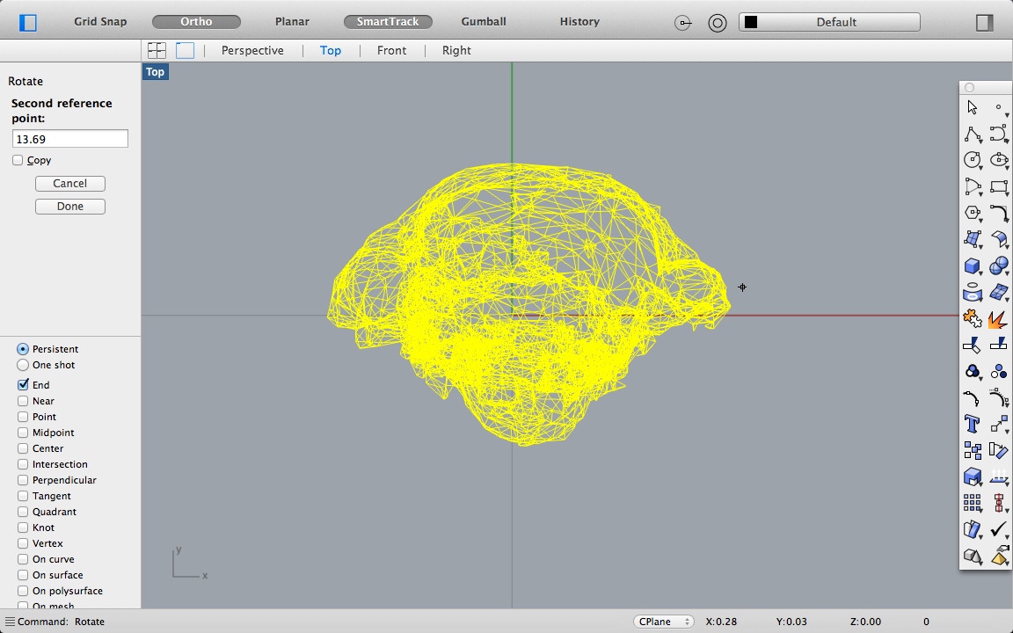This screenshot has width=1013, height=633.
Task: Select the Rectangle tool
Action: (x=999, y=186)
